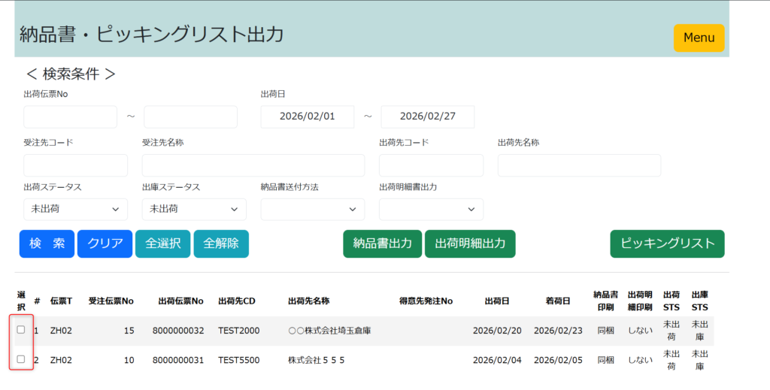Check the checkbox for row 1
Viewport: 770px width, 390px height.
[21, 330]
